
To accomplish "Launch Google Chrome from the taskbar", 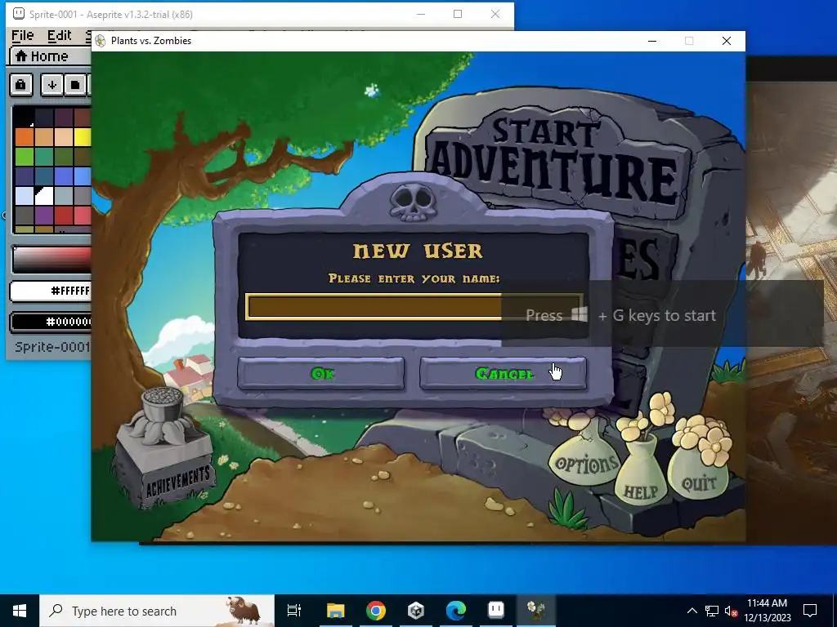I will click(x=376, y=611).
